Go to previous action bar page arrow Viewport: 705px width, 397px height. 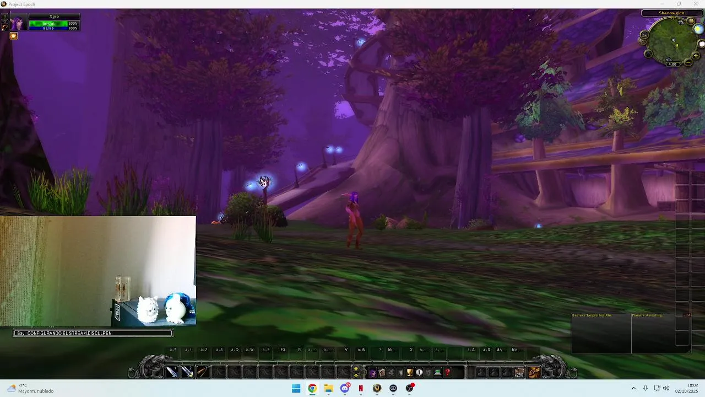pos(356,375)
